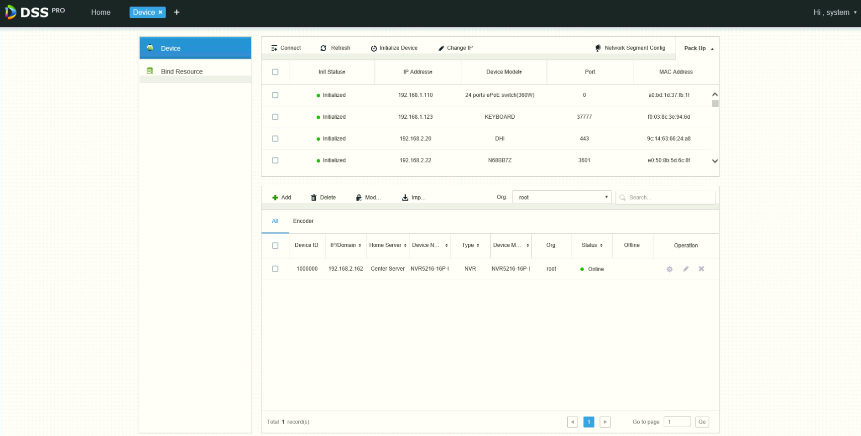Viewport: 861px width, 436px height.
Task: Edit the NVR device with pencil icon
Action: 686,269
